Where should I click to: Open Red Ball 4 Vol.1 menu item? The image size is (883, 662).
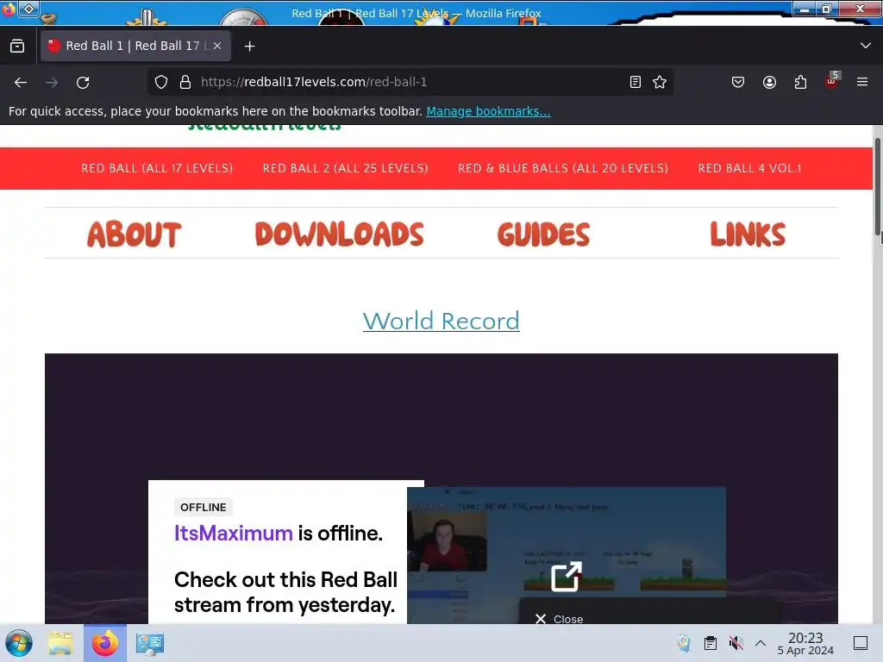point(749,168)
